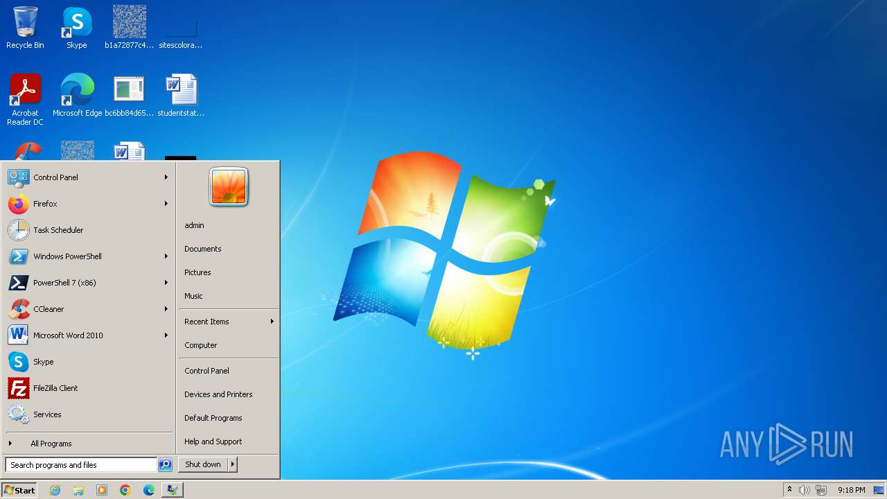Viewport: 887px width, 499px height.
Task: Launch Google Chrome from the taskbar
Action: [x=125, y=490]
